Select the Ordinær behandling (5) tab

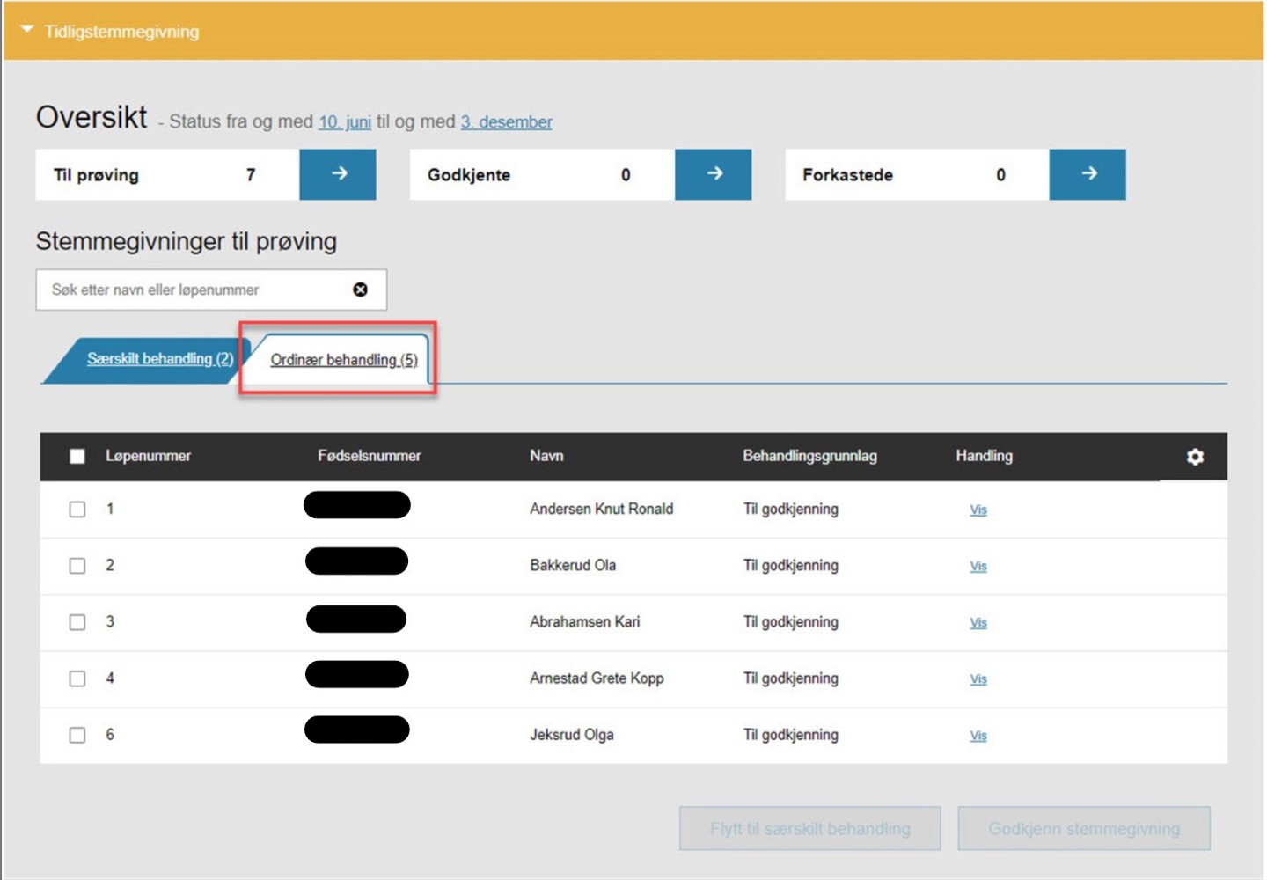(x=343, y=360)
